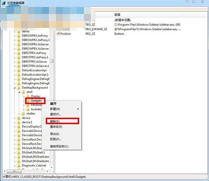Click the Registry Editor title bar icon
The image size is (209, 181).
(4, 3)
